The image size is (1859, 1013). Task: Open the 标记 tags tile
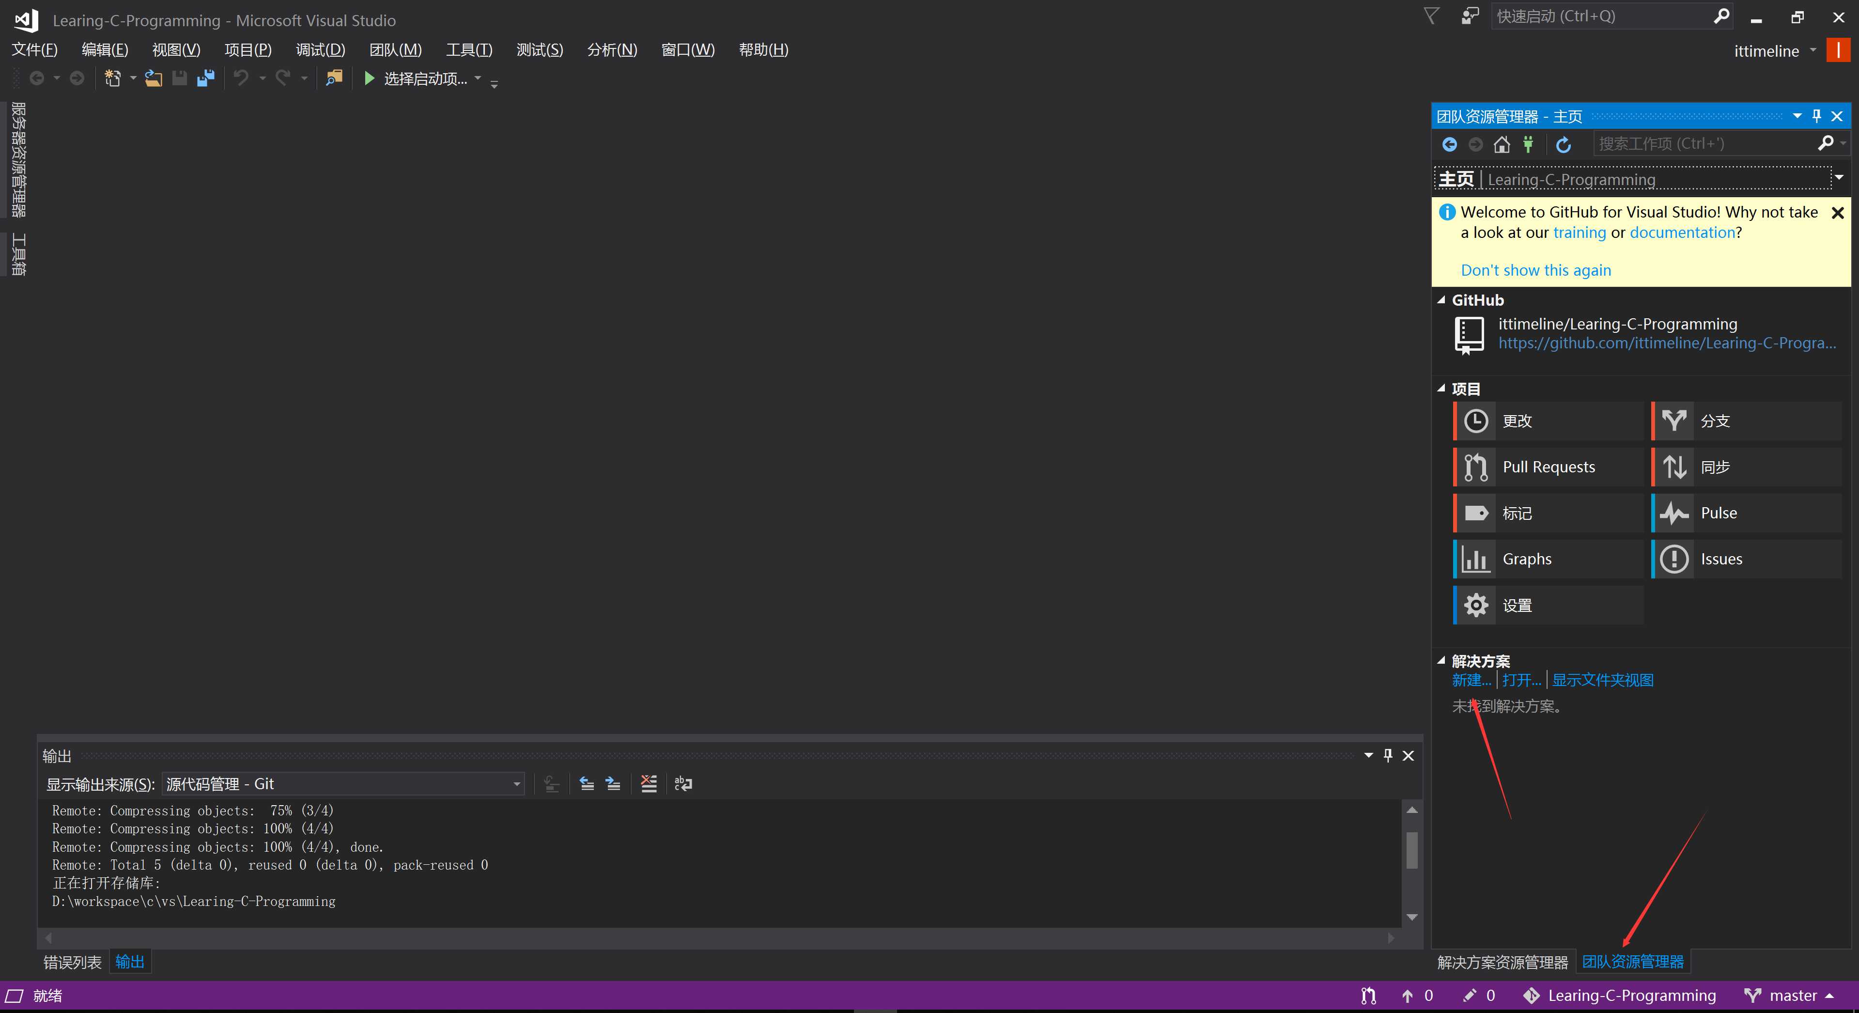tap(1549, 514)
